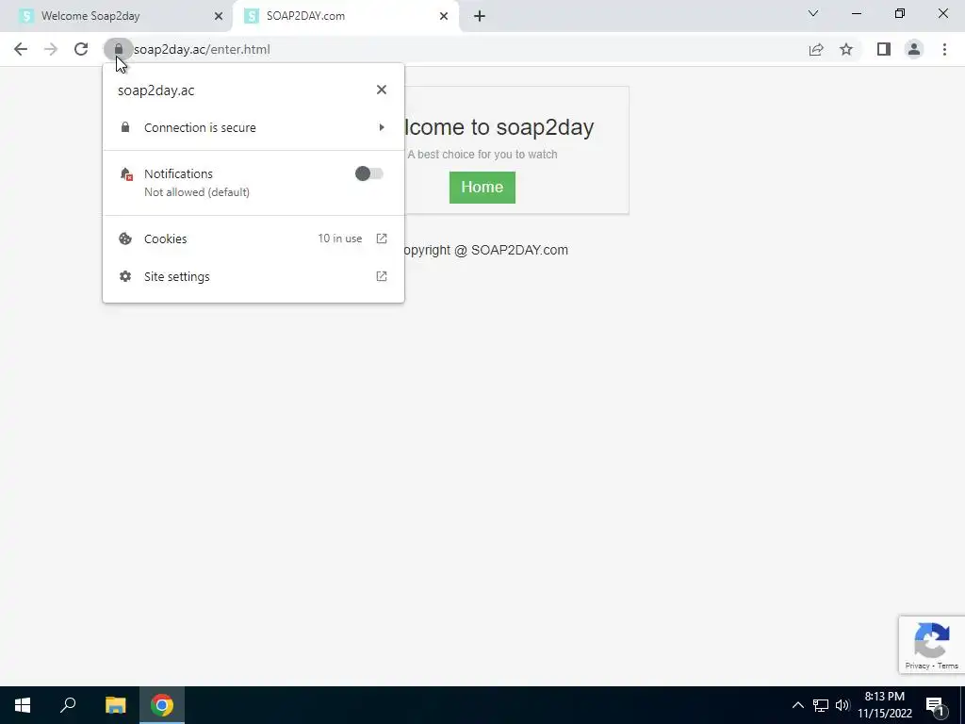The width and height of the screenshot is (965, 724).
Task: Open Chrome three-dot menu
Action: click(944, 49)
